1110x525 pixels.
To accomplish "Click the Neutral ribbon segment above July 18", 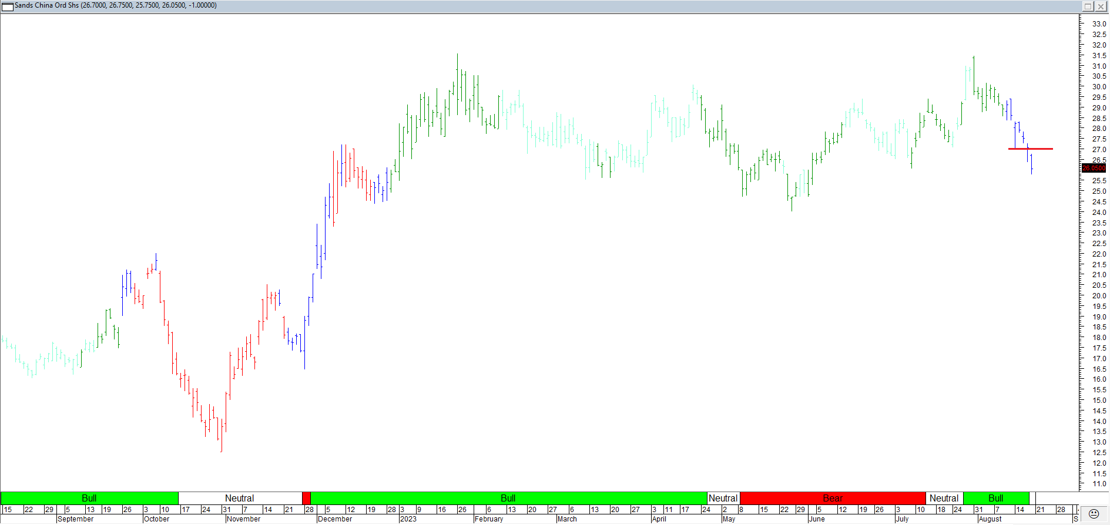I will 944,498.
